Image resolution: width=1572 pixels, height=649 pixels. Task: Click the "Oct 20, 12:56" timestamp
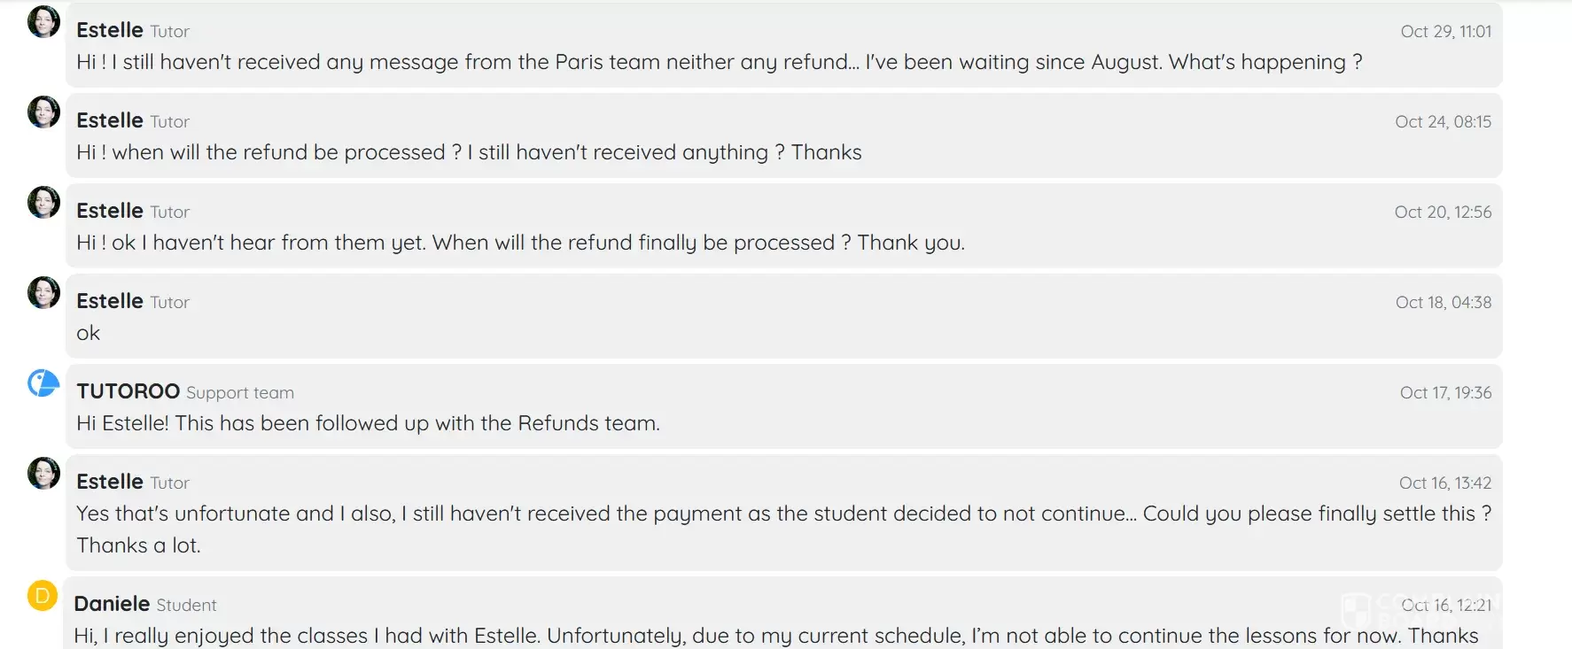1443,212
